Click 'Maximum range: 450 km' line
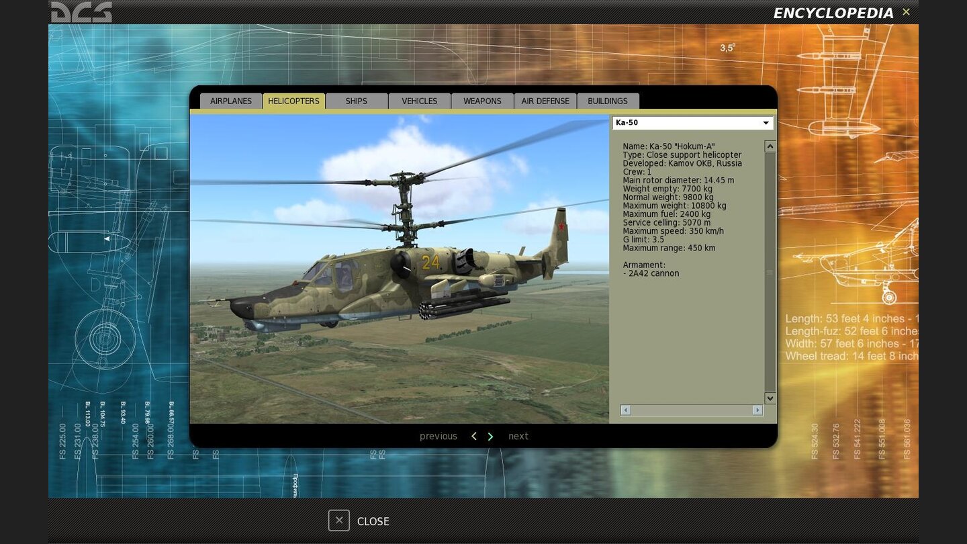This screenshot has width=967, height=544. [x=669, y=248]
